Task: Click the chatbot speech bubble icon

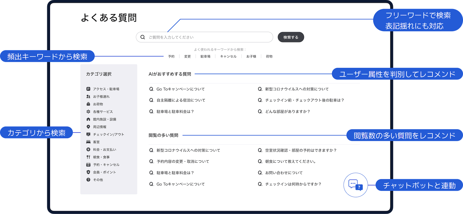Action: [355, 185]
